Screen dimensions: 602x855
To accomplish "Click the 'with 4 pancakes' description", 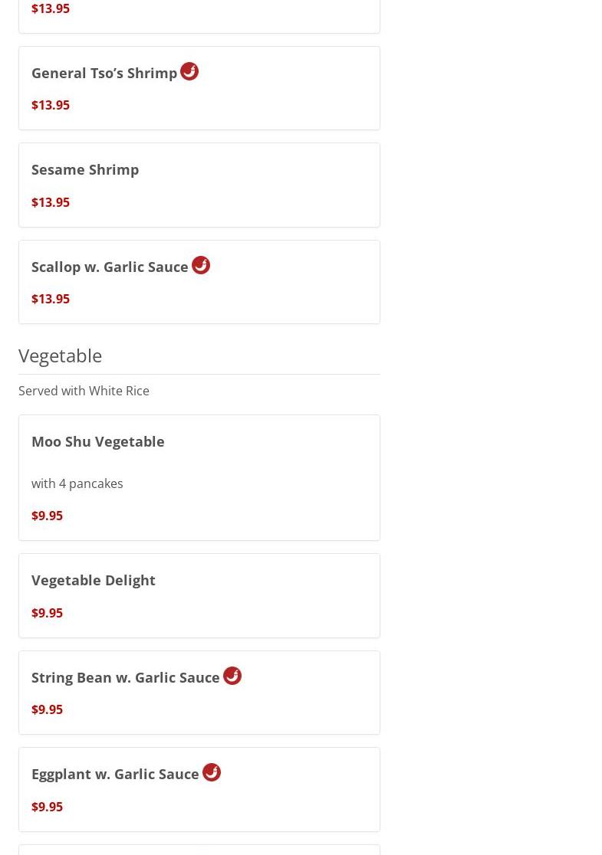I will tap(77, 483).
